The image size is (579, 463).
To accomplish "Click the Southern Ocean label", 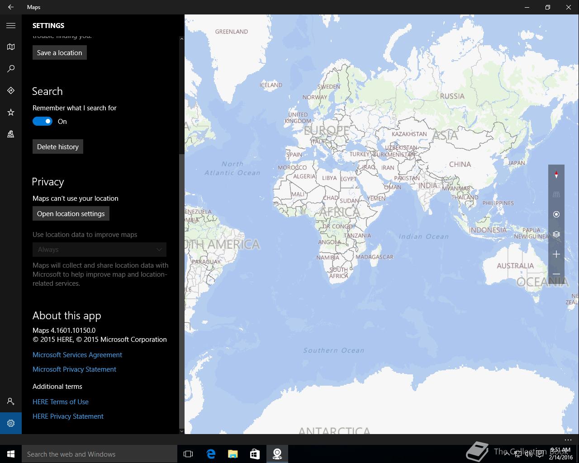I will pos(334,350).
